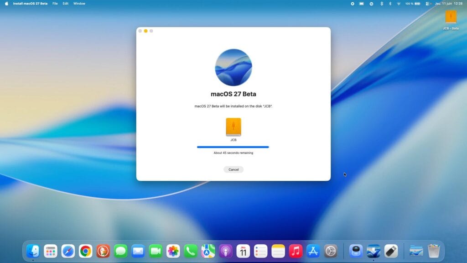Open the folder stack in the Dock
This screenshot has height=263, width=467.
(416, 251)
